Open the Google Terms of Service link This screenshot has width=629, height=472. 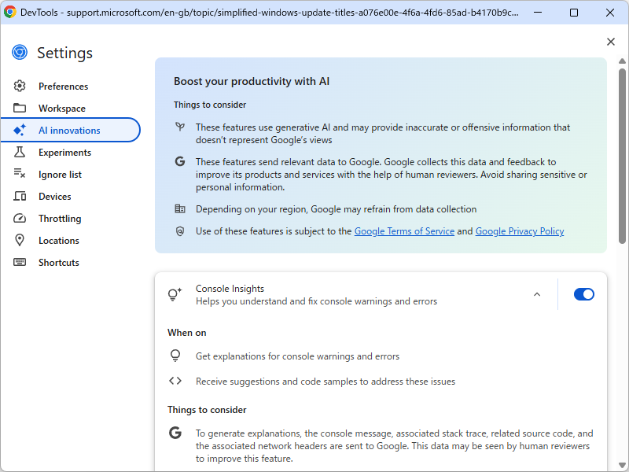pyautogui.click(x=404, y=231)
